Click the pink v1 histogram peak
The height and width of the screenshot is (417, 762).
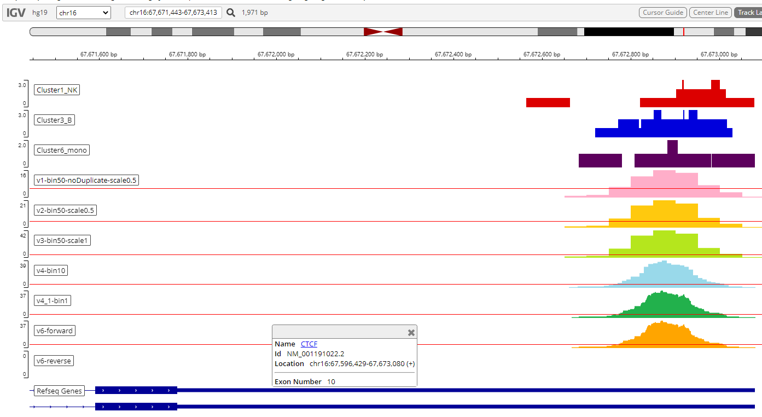click(x=664, y=184)
